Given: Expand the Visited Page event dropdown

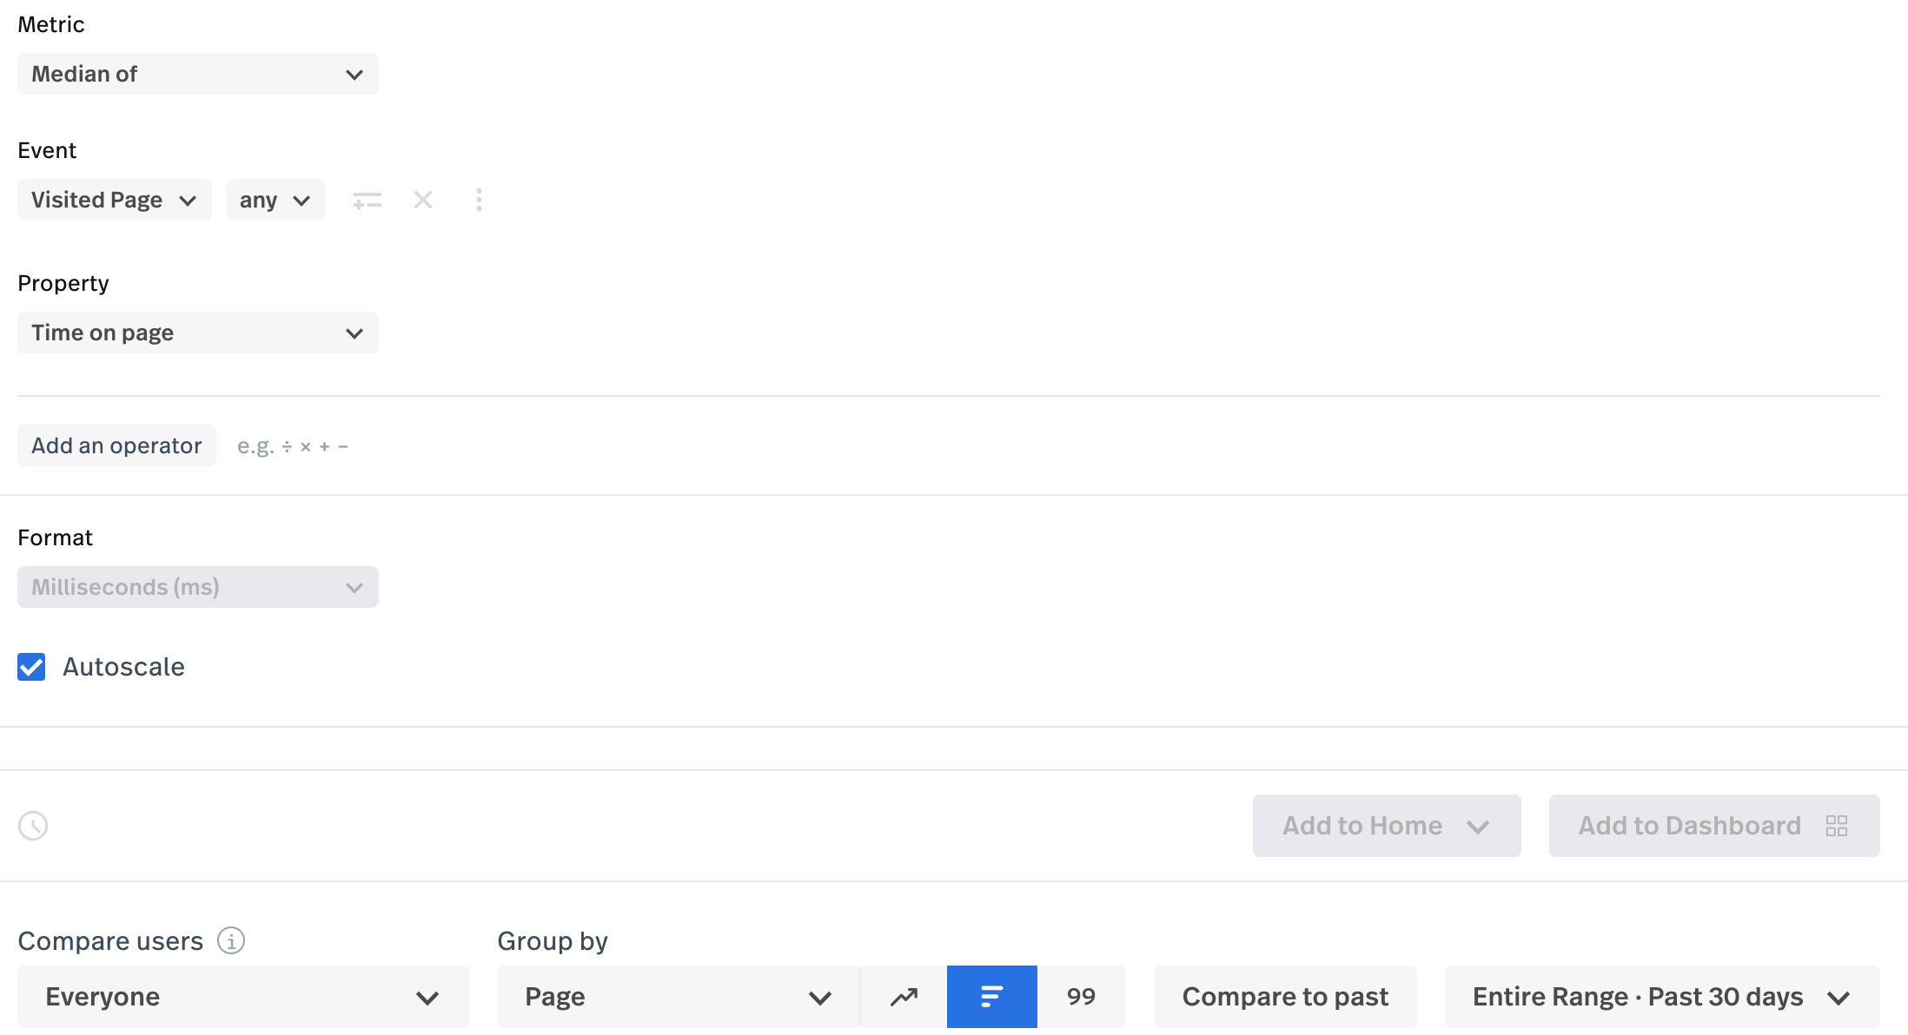Looking at the screenshot, I should 114,200.
